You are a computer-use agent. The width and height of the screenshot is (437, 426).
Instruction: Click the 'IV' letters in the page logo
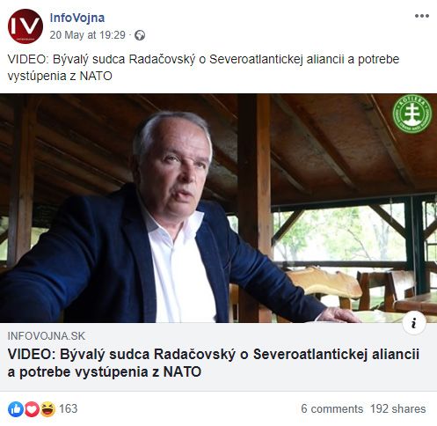coord(25,26)
